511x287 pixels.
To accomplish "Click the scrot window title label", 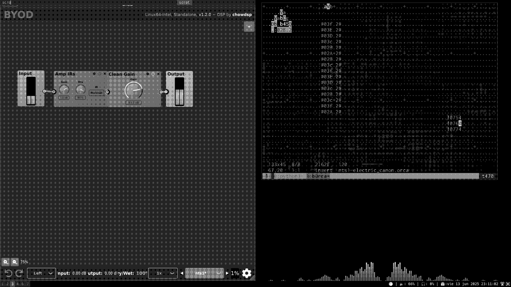I will pos(184,3).
